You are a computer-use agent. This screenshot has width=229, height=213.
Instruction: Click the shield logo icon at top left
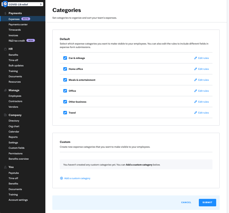point(5,4)
